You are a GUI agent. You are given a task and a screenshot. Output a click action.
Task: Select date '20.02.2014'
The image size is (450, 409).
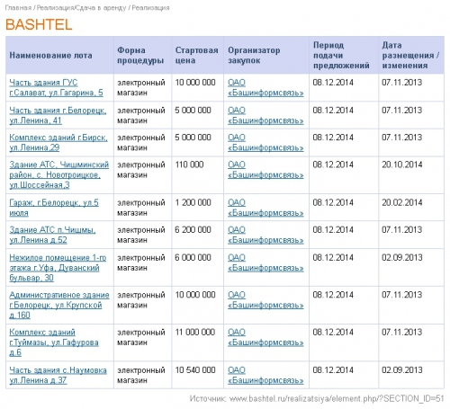402,203
